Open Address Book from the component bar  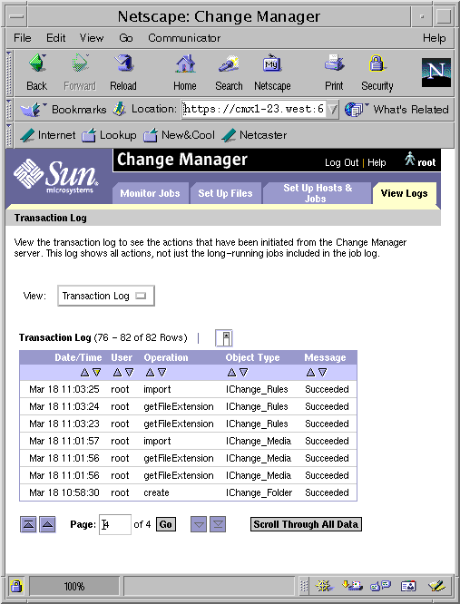tap(408, 586)
